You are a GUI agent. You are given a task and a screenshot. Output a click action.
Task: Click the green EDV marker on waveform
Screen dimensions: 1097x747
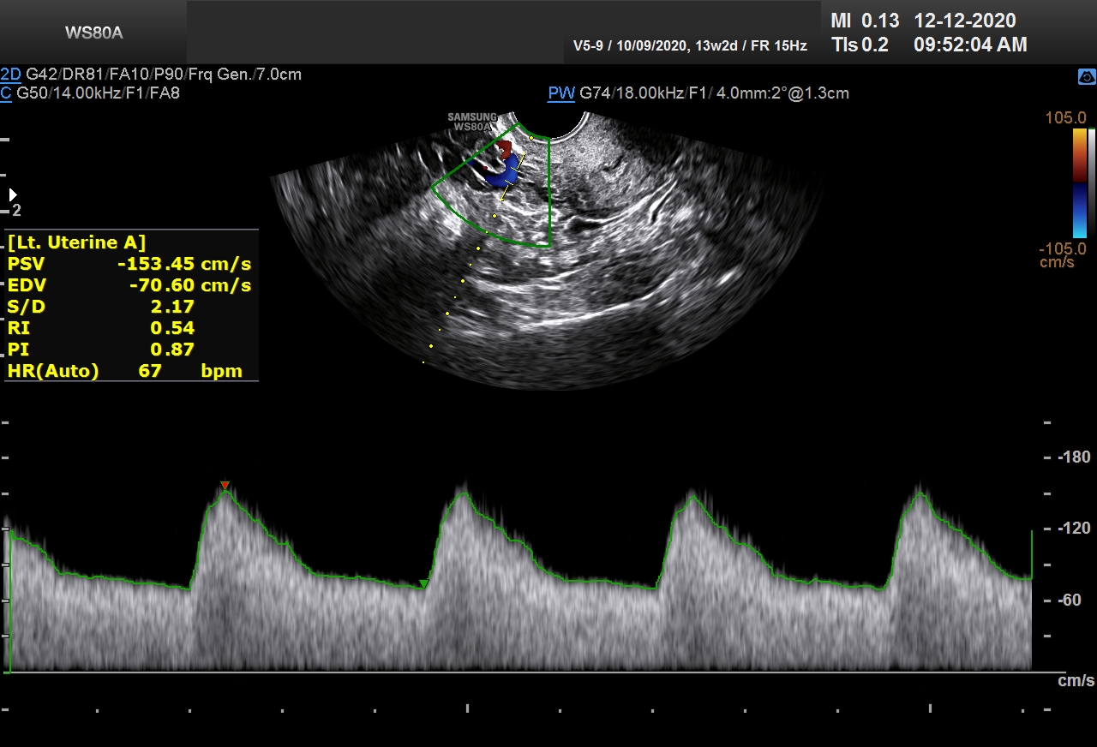click(x=423, y=584)
